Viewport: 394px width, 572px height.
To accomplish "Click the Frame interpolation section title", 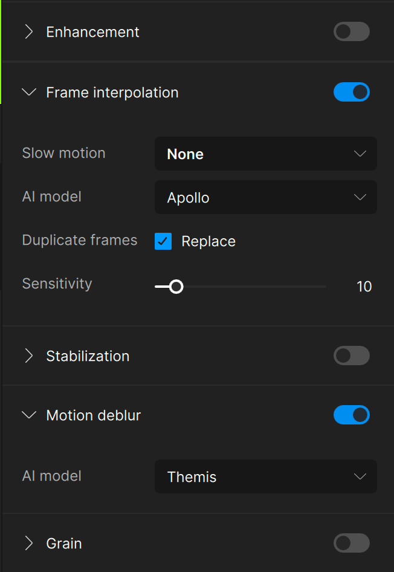I will click(x=112, y=93).
